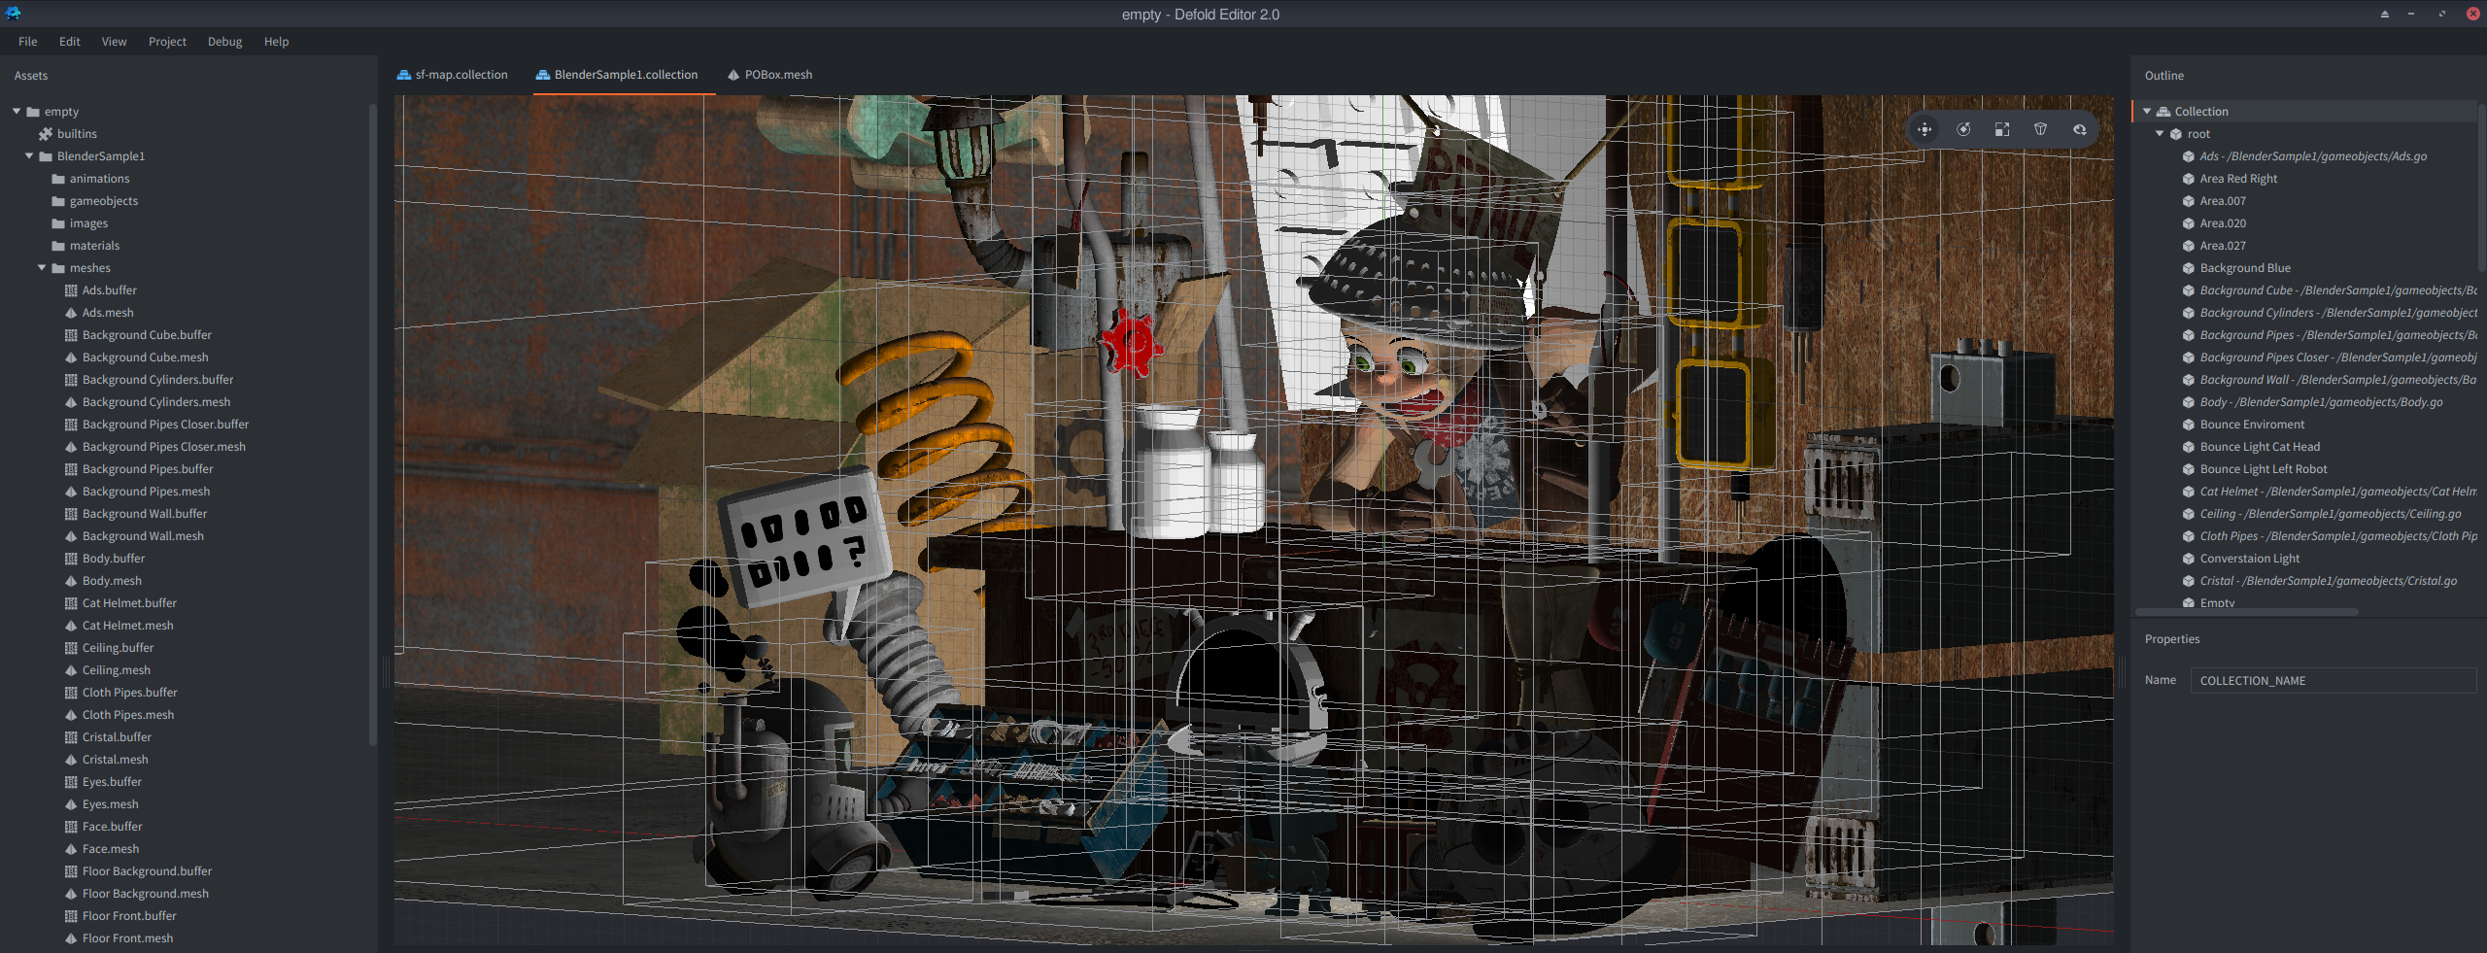Toggle perspective camera cube icon
Screen dimensions: 2487x953
pyautogui.click(x=2041, y=130)
